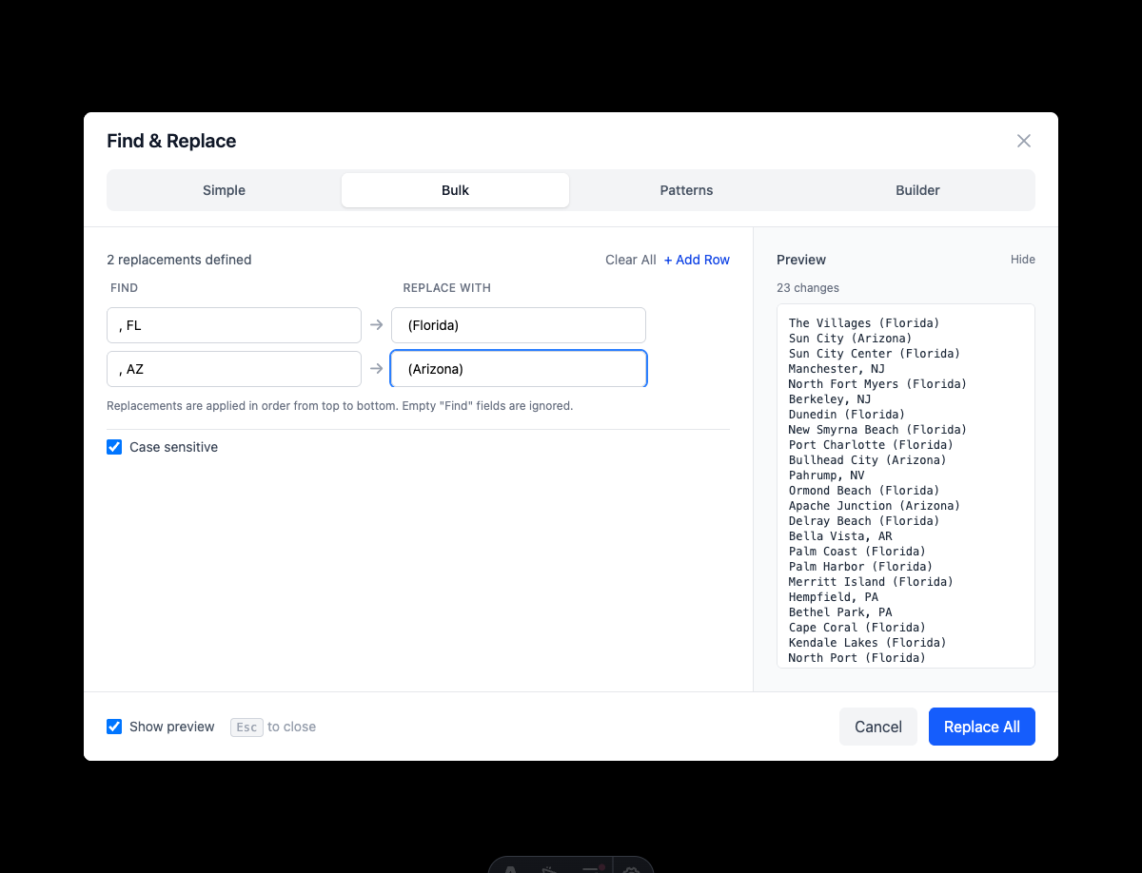Screen dimensions: 1142x873
Task: Click the Esc key badge near Show preview
Action: pos(246,727)
